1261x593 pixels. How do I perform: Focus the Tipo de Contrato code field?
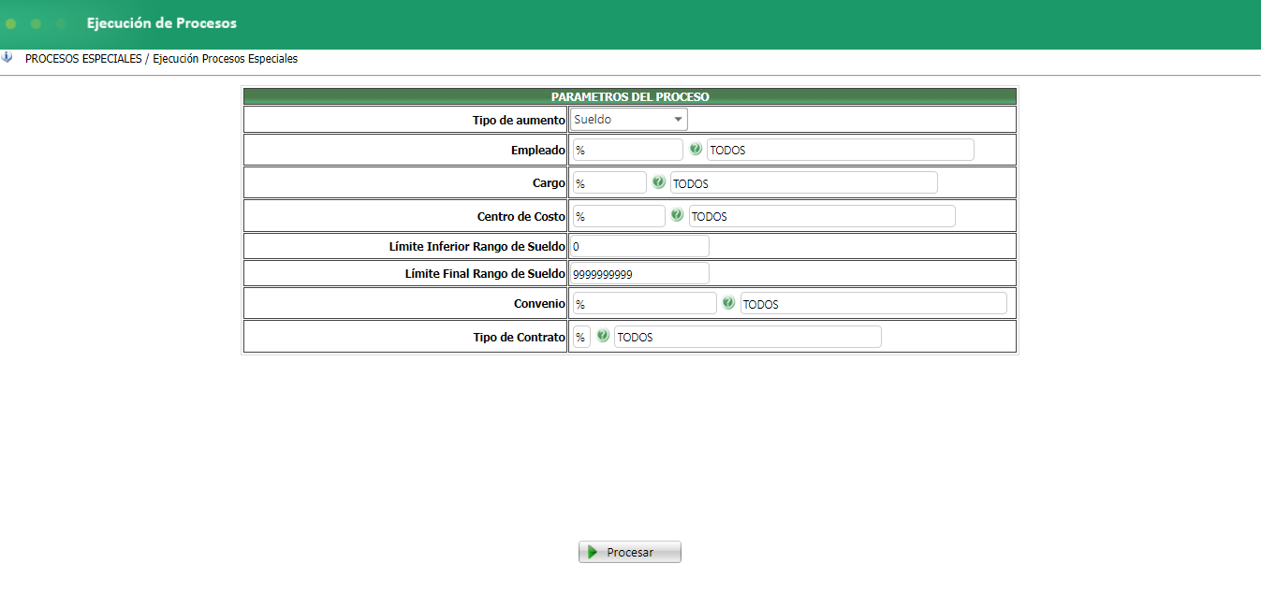point(580,337)
